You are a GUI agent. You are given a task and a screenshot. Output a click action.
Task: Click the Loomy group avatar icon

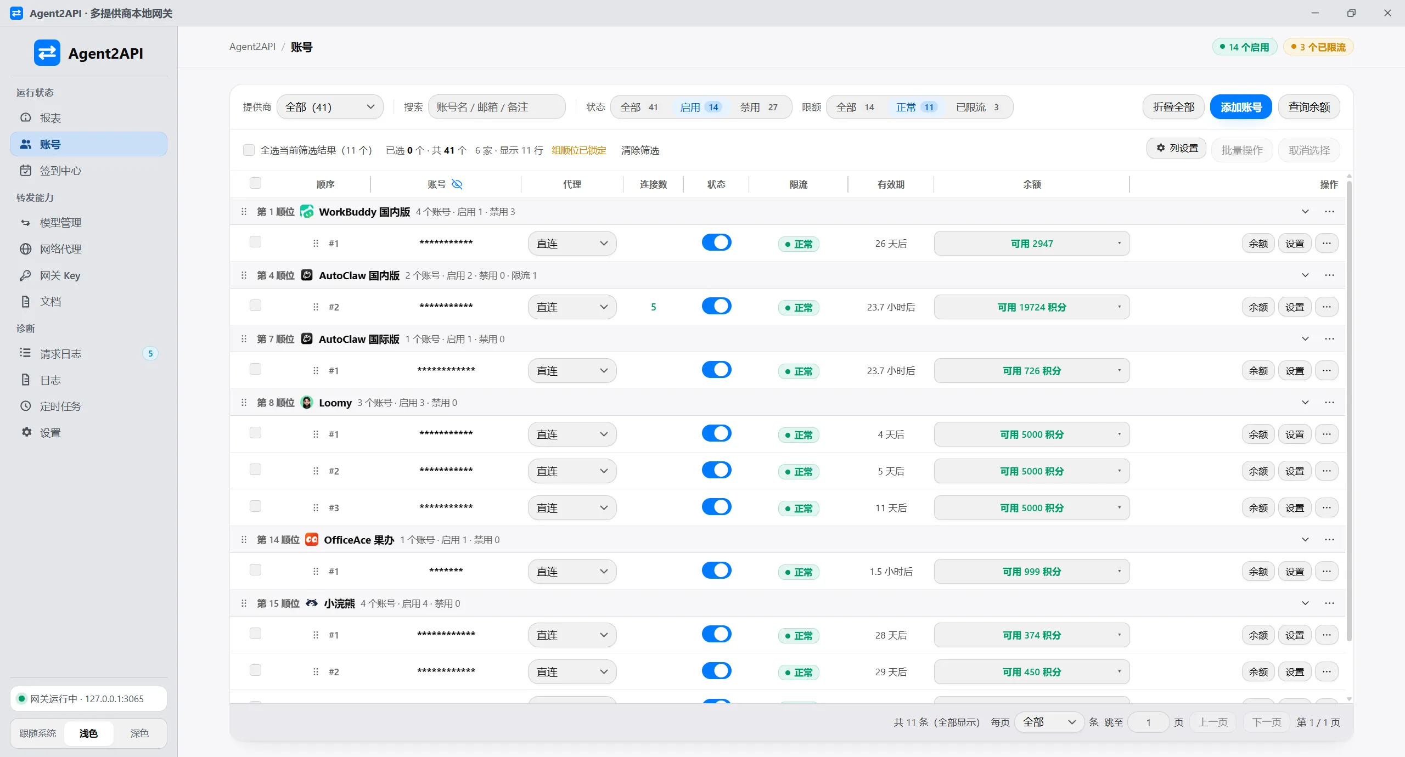307,403
